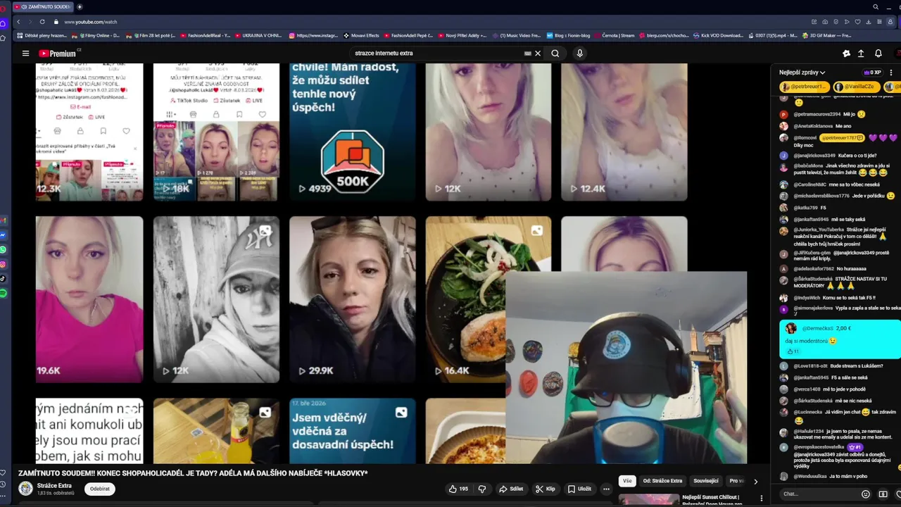This screenshot has height=507, width=901.
Task: Click the Odebírat subscribe button
Action: (x=100, y=489)
